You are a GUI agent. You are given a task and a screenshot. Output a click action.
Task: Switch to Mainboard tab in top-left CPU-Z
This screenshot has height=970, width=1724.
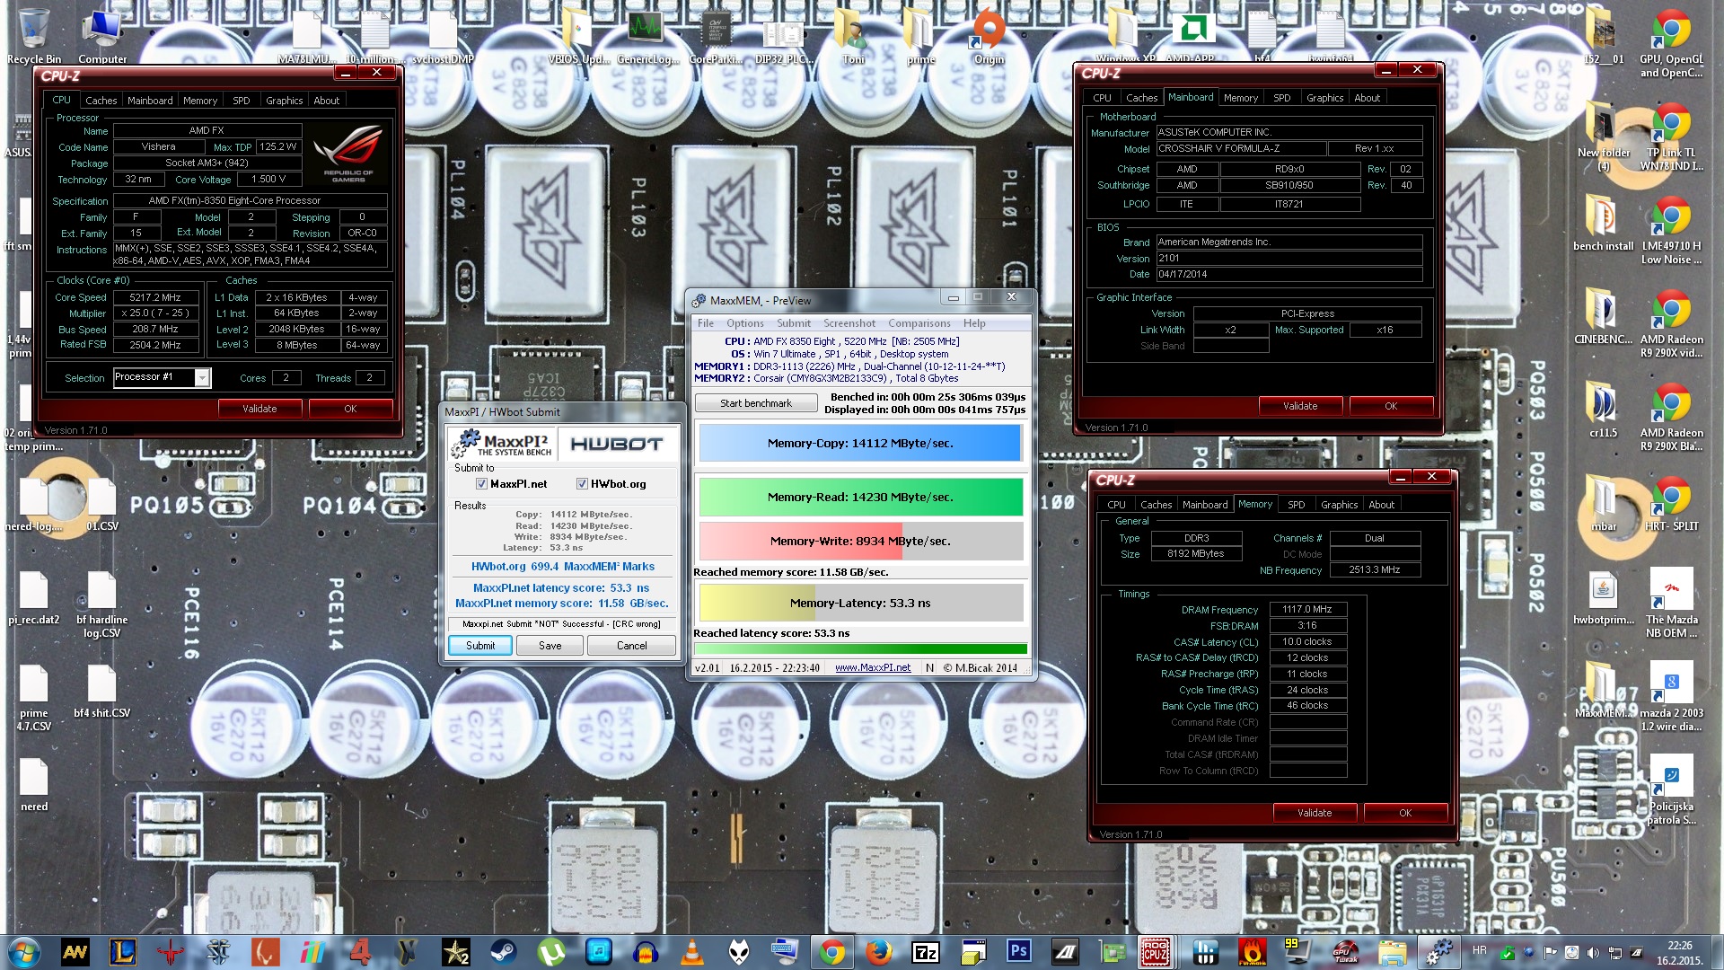click(x=150, y=101)
